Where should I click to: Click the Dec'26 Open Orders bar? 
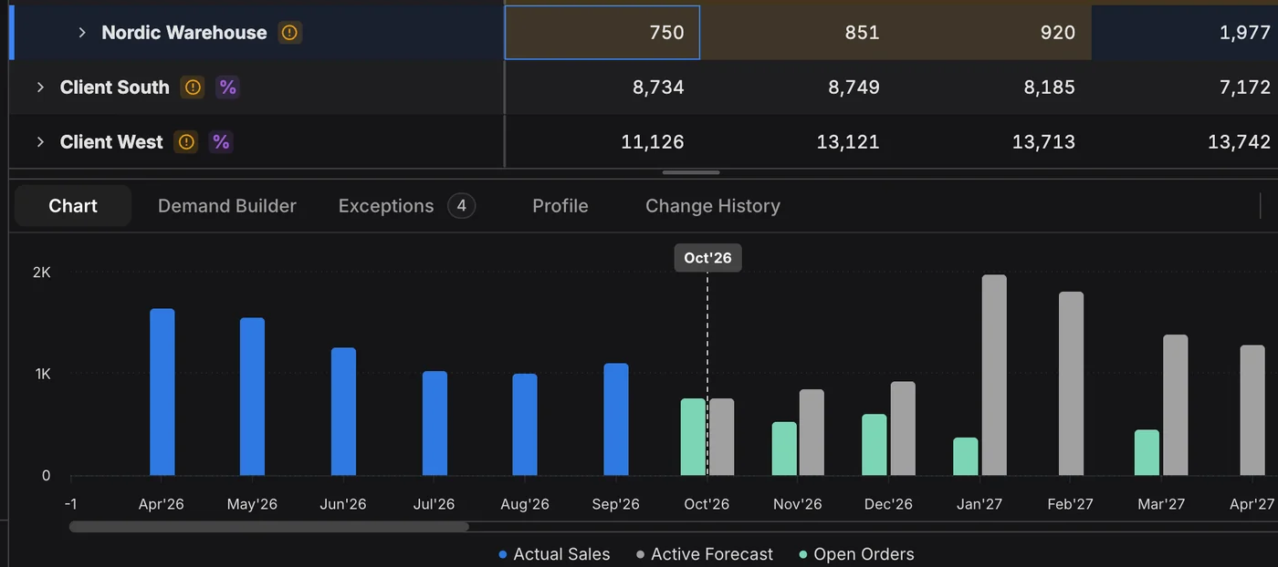(x=875, y=445)
